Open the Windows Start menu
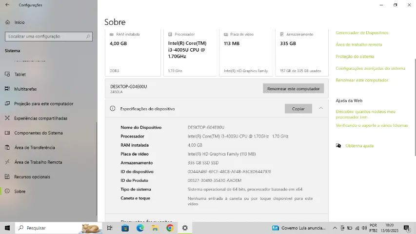Image resolution: width=416 pixels, height=234 pixels. pyautogui.click(x=7, y=228)
